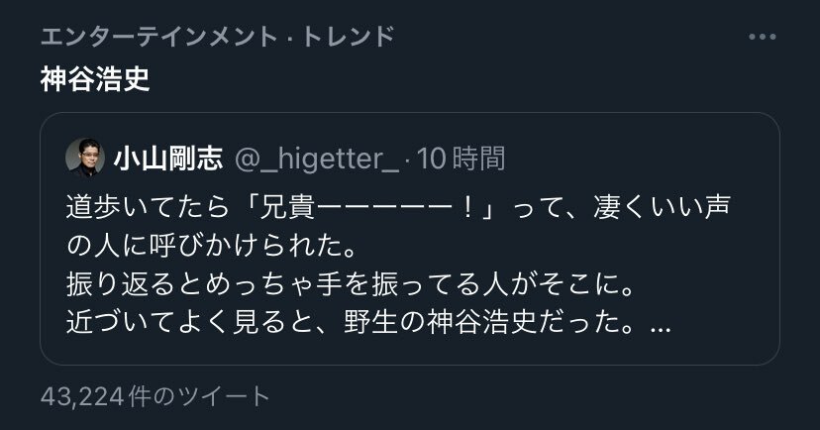Click the 43,224件のツイート count
This screenshot has height=430, width=820.
click(x=154, y=396)
